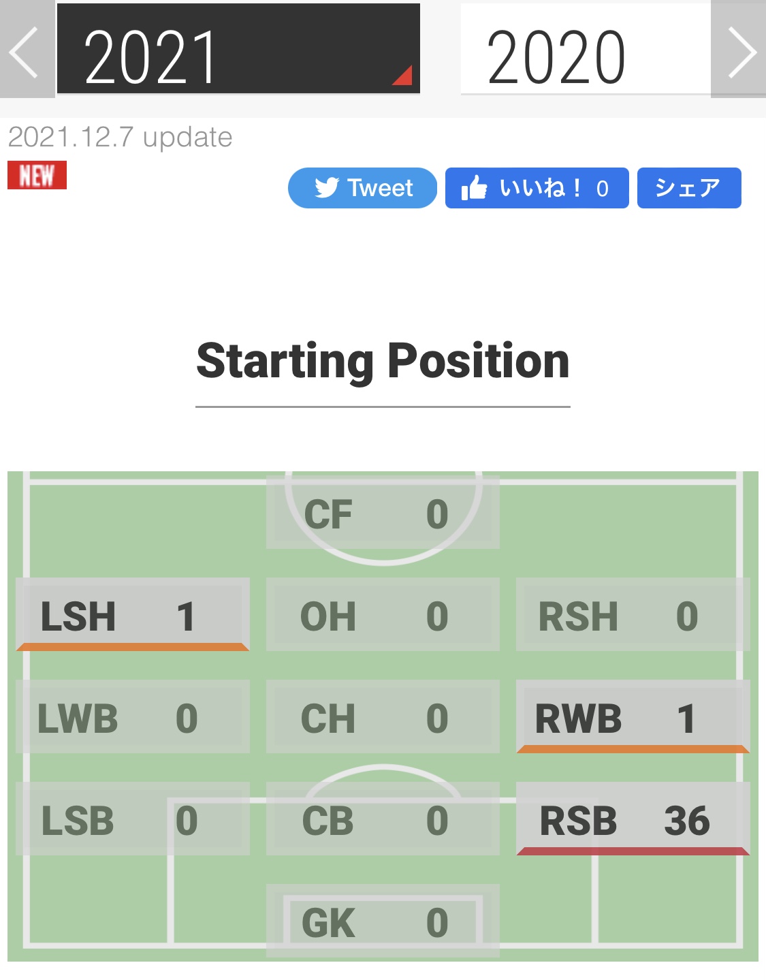Click the Starting Position heading
Viewport: 766px width, 980px height.
[x=383, y=361]
